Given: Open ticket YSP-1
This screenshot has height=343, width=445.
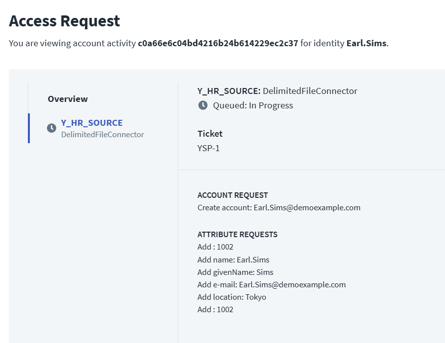Looking at the screenshot, I should point(209,148).
